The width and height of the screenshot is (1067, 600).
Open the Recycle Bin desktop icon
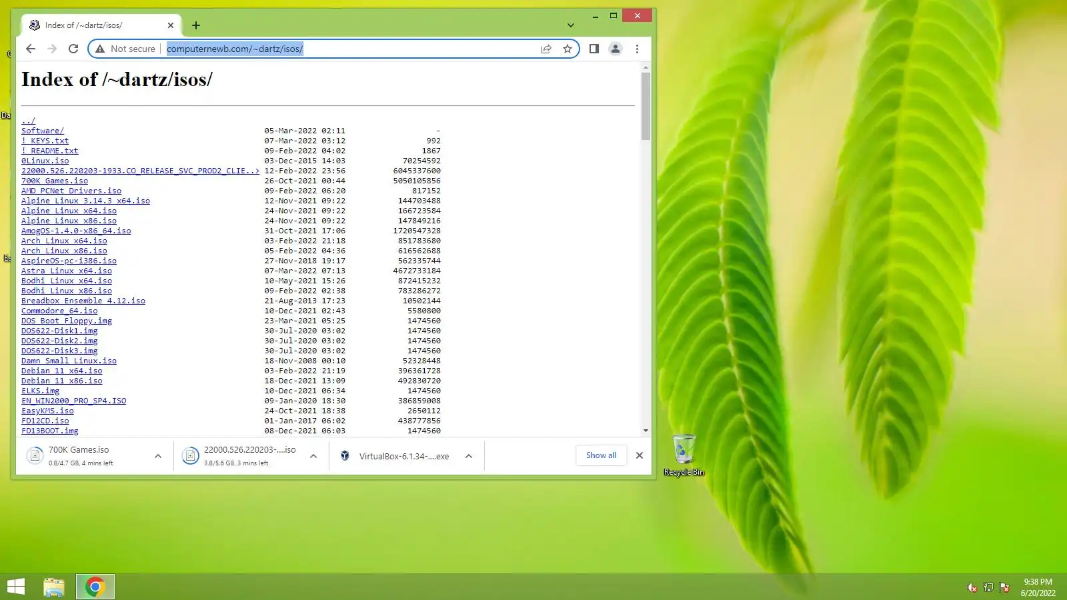click(684, 455)
